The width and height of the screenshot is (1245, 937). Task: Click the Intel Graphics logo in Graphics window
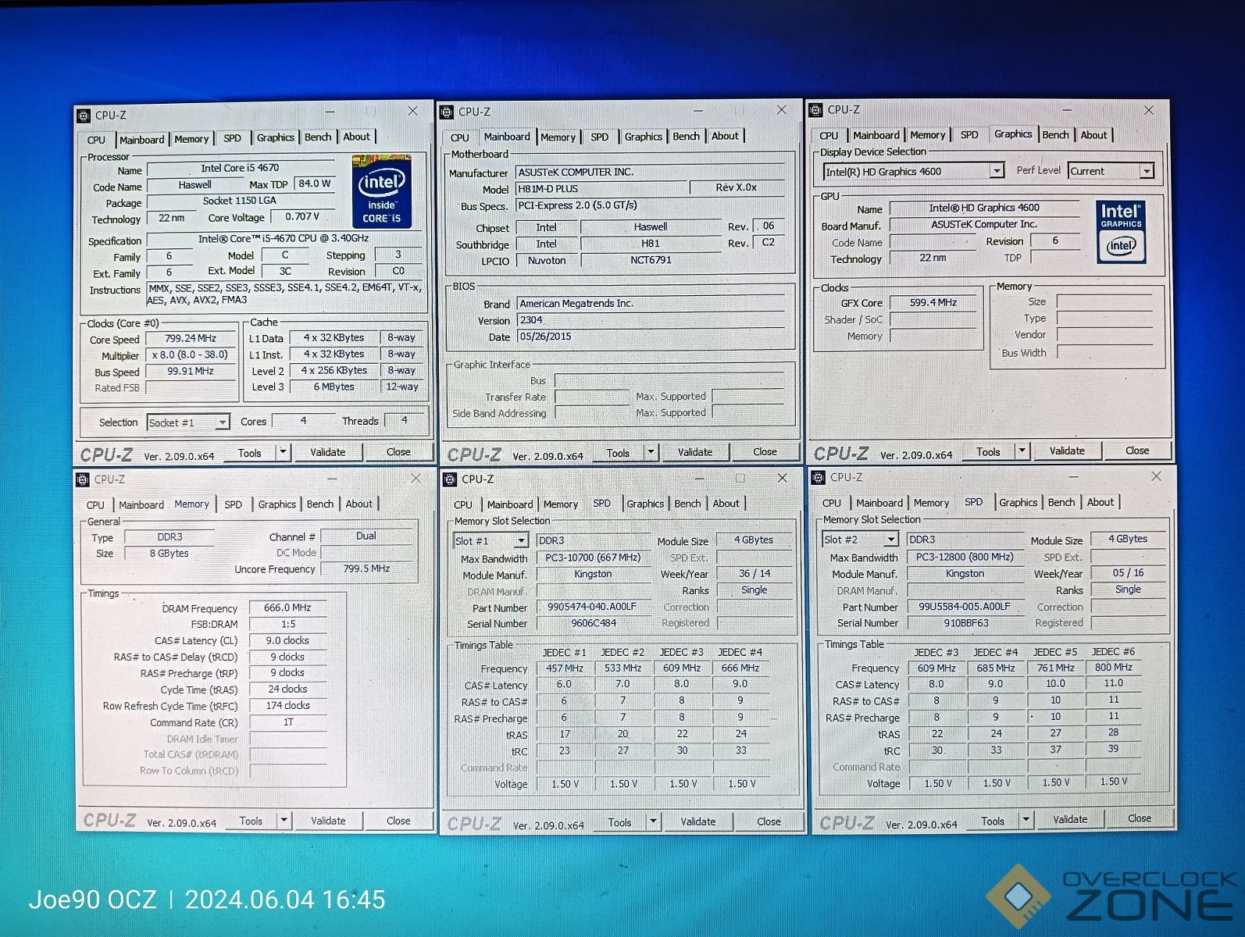pyautogui.click(x=1121, y=232)
